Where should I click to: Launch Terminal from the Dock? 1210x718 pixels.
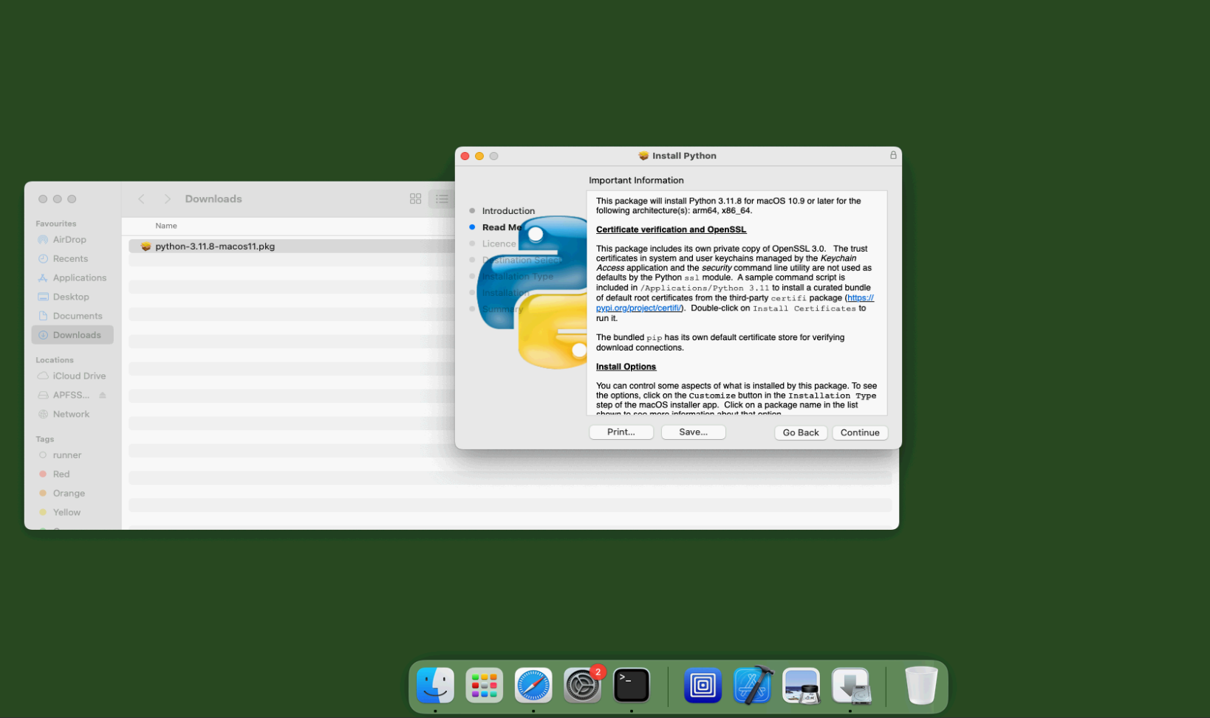click(x=632, y=686)
